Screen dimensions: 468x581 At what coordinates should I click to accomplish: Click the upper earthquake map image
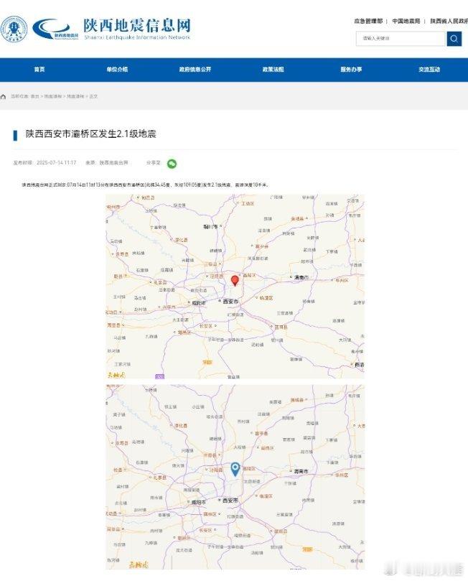pos(235,287)
